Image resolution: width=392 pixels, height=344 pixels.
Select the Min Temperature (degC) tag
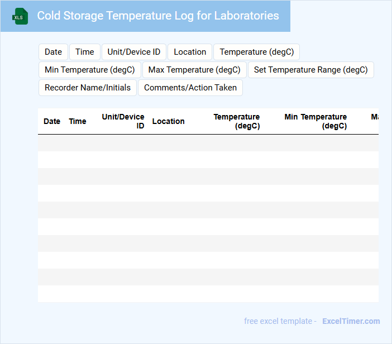click(x=90, y=70)
